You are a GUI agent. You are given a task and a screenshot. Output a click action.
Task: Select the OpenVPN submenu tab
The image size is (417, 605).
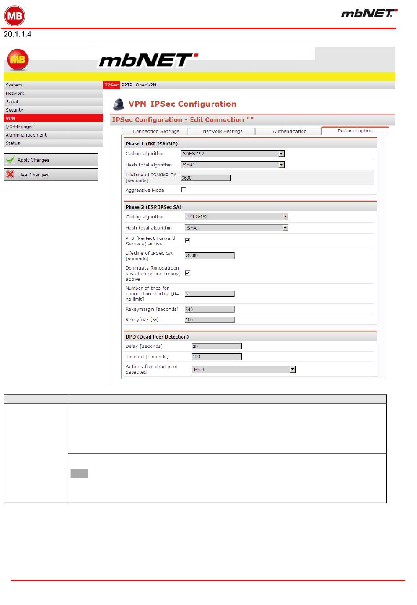click(x=146, y=85)
